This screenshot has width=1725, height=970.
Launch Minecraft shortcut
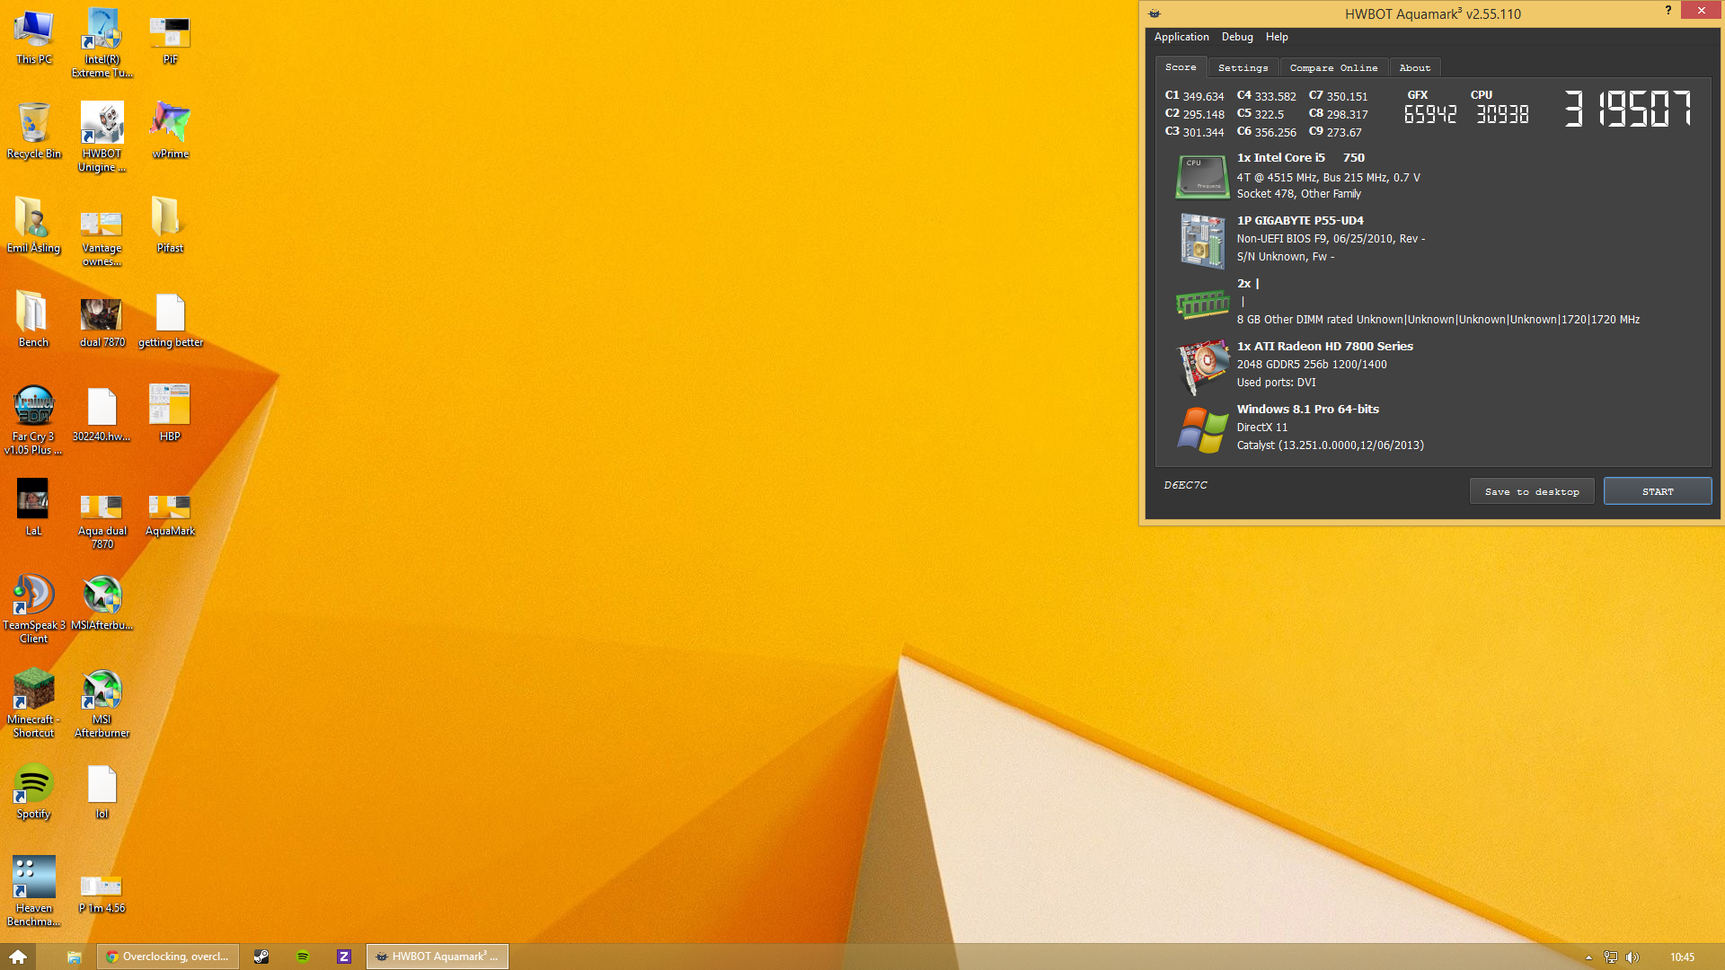click(33, 702)
